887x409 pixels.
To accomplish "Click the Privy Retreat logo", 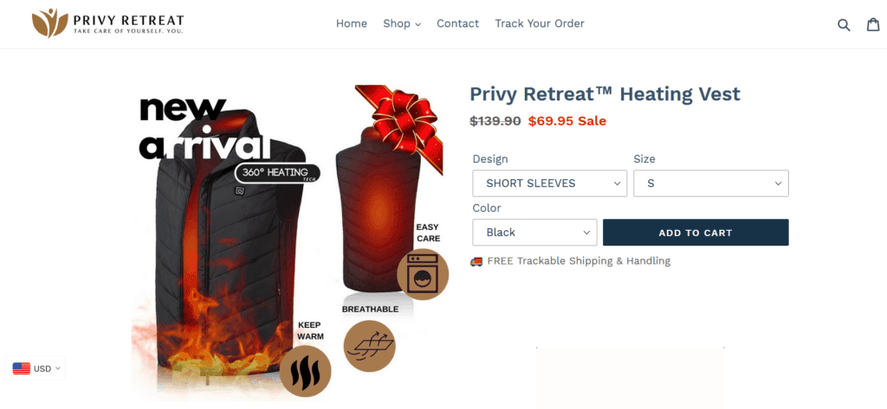I will coord(107,23).
